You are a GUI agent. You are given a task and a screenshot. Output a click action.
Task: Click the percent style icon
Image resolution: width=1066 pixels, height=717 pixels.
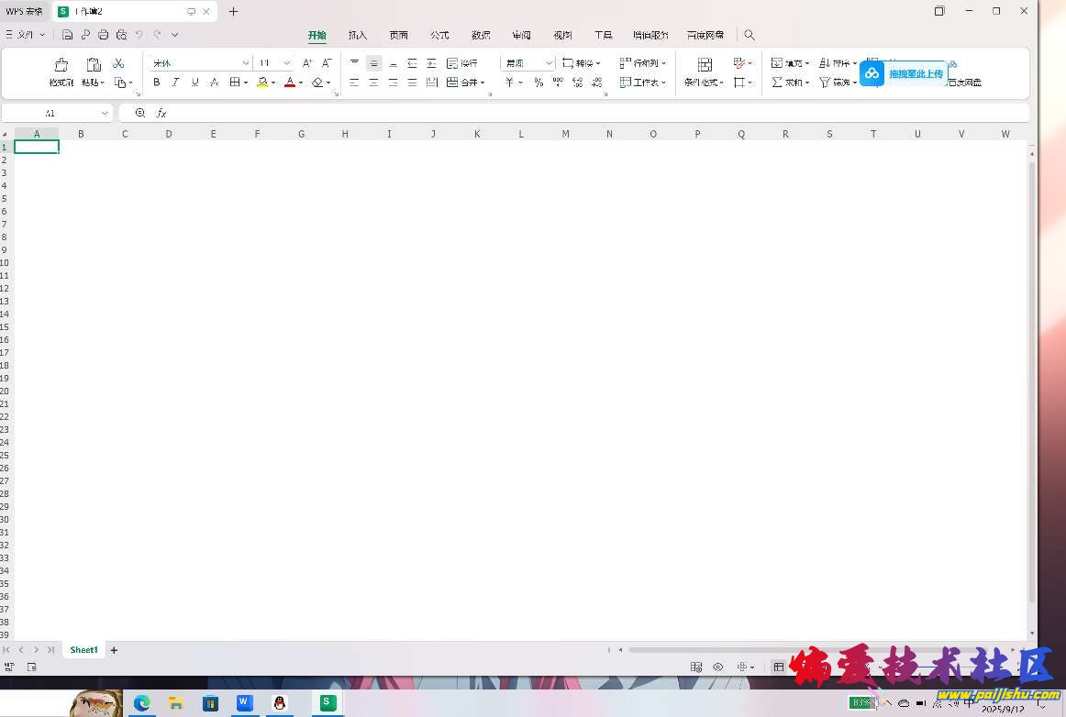539,83
